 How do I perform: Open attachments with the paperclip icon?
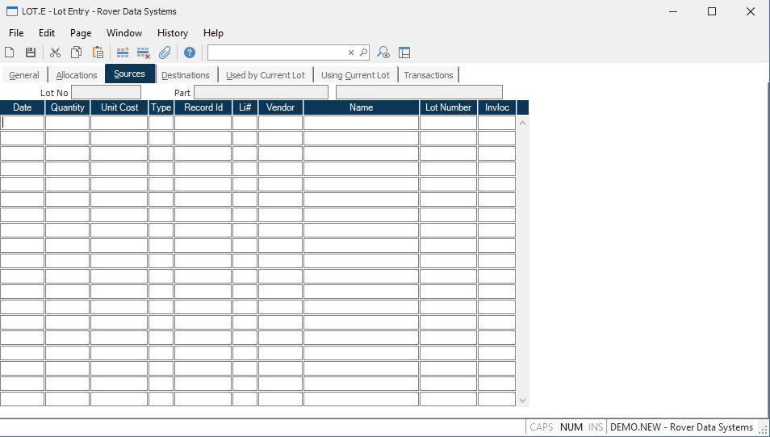coord(165,53)
